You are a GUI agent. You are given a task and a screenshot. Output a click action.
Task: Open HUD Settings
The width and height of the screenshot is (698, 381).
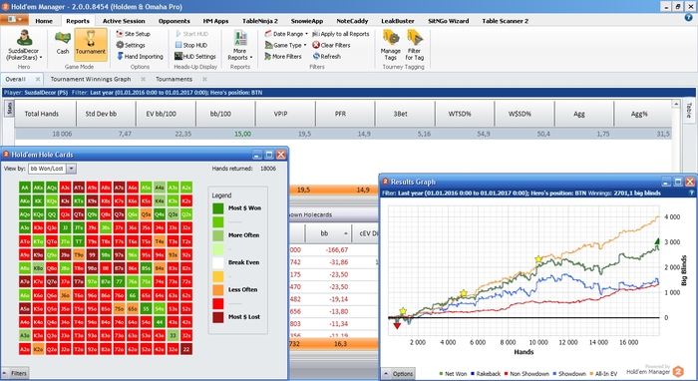195,57
